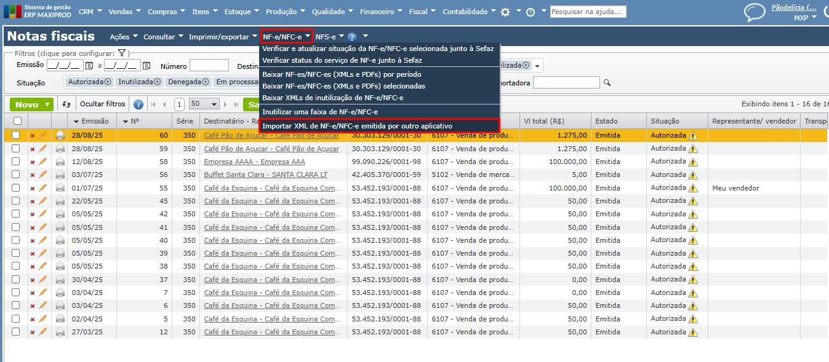This screenshot has width=829, height=362.
Task: Select Inutilizar uma faixa de NF-e/NFC-e
Action: pos(320,112)
